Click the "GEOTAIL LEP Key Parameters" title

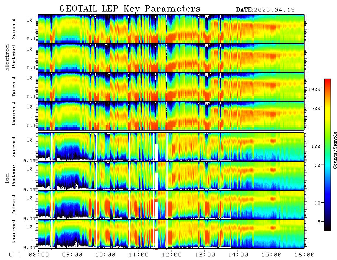tap(130, 9)
